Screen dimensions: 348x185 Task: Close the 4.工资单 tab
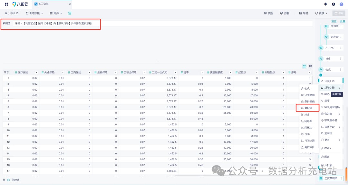70,4
